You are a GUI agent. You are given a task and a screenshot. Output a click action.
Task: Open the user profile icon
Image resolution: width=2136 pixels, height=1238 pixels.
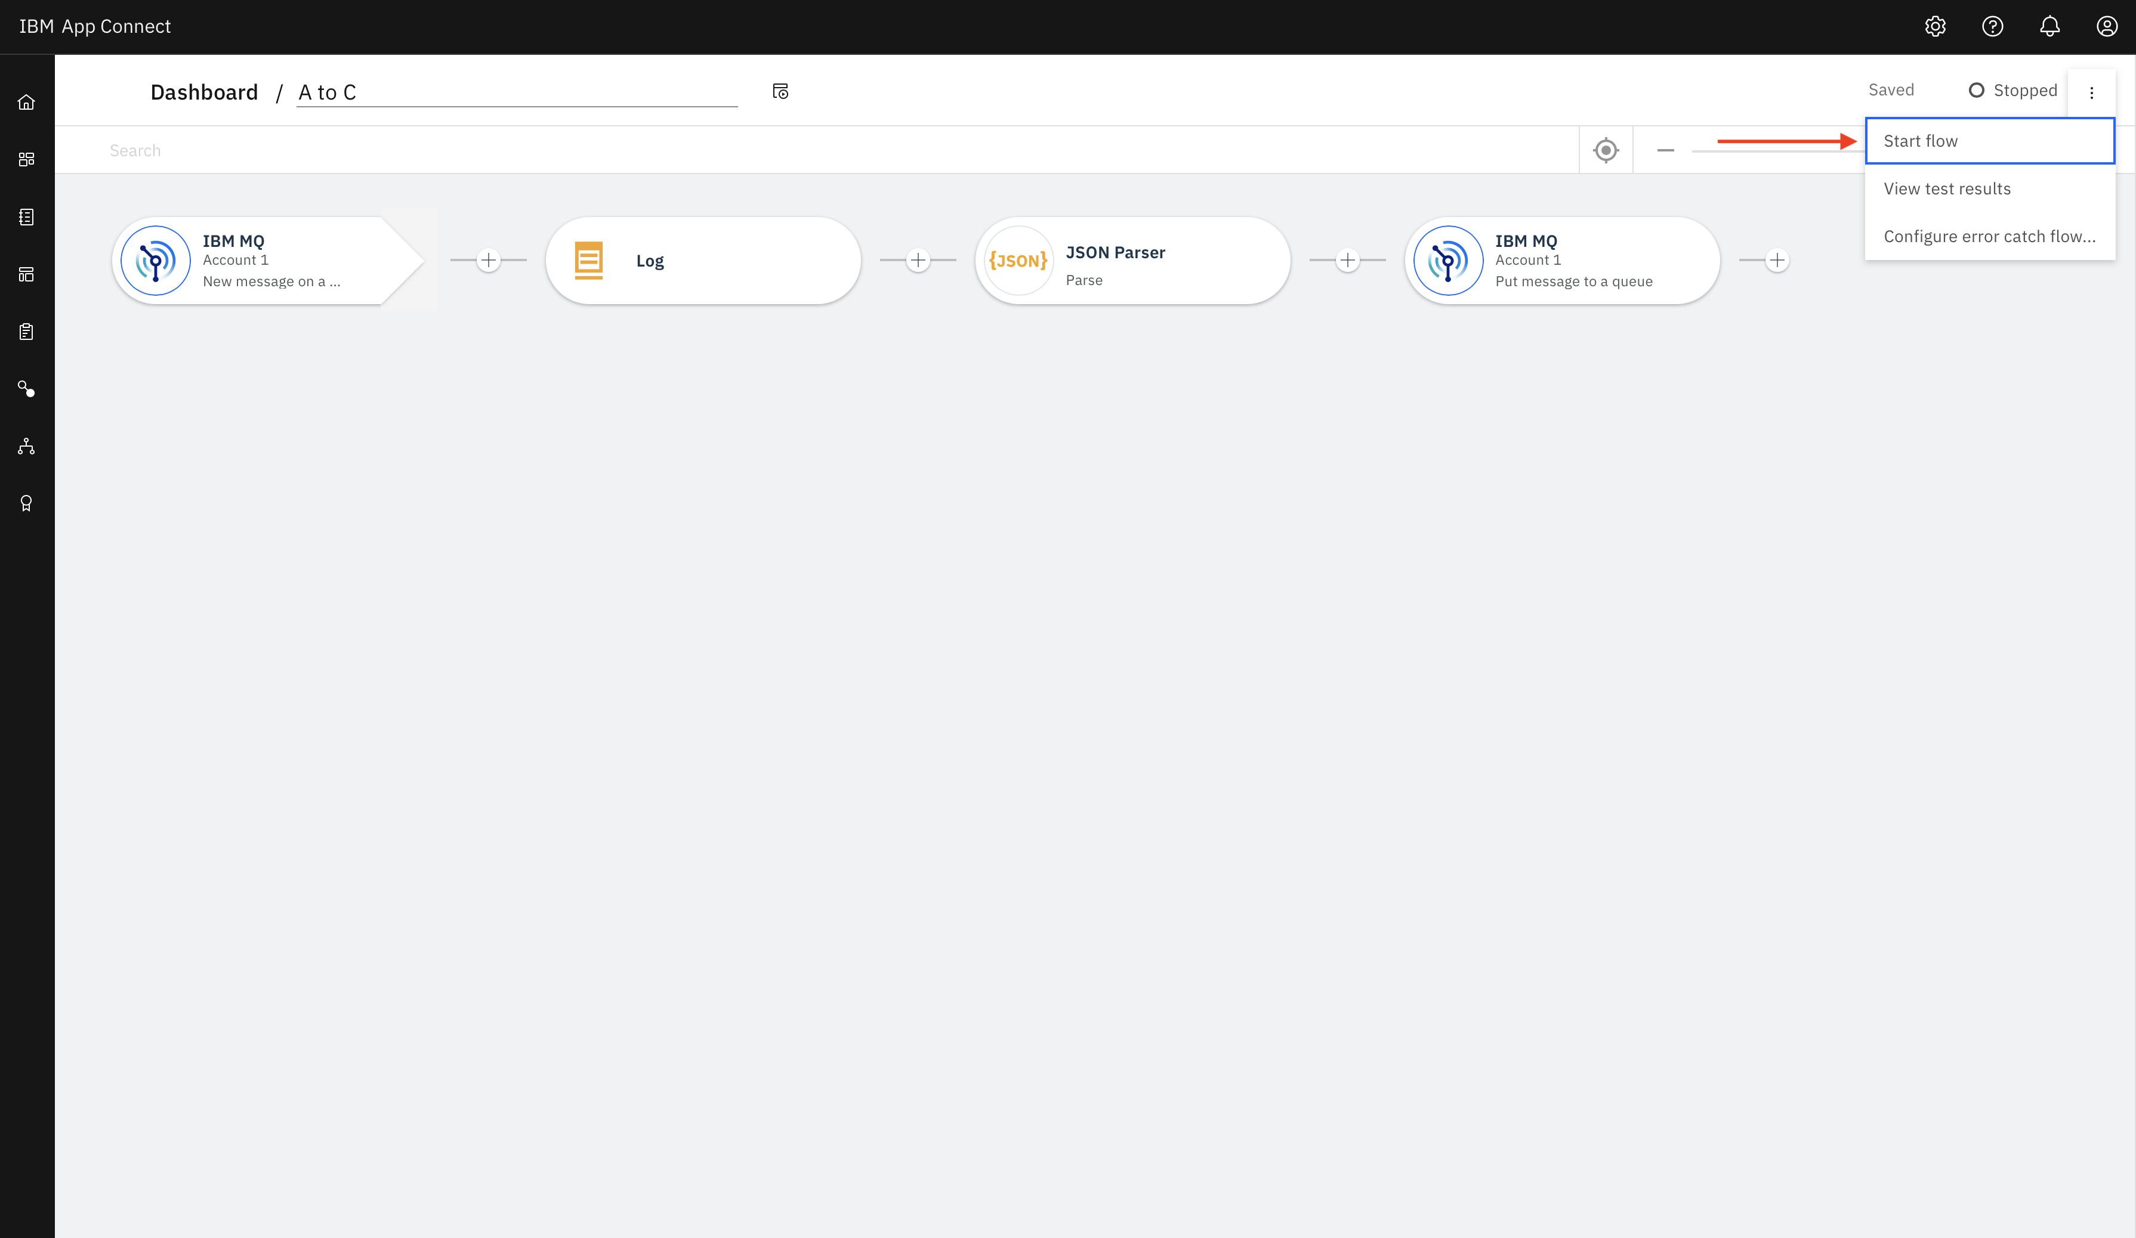click(2106, 26)
